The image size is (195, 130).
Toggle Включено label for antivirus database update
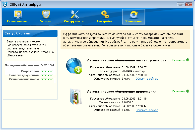[179, 60]
